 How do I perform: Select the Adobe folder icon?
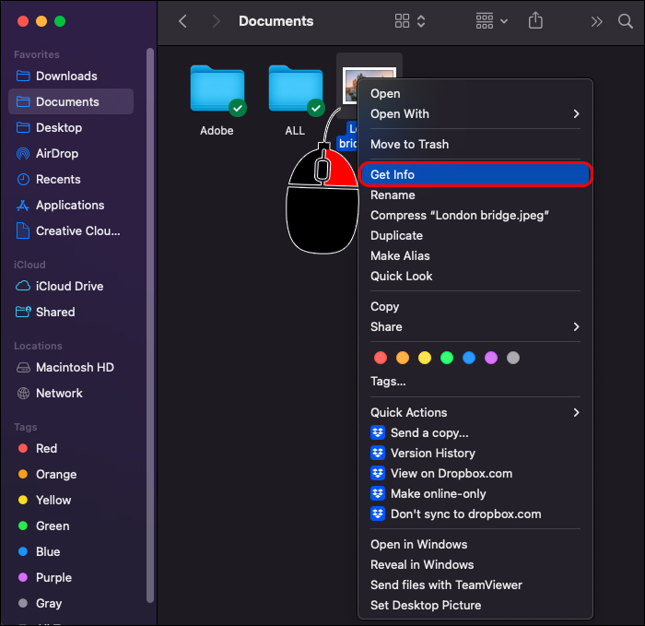tap(217, 89)
